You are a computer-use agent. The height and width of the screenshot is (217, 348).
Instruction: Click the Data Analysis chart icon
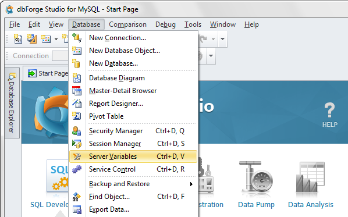pyautogui.click(x=310, y=177)
